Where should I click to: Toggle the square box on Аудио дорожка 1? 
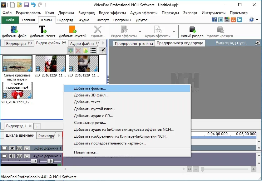(4, 156)
